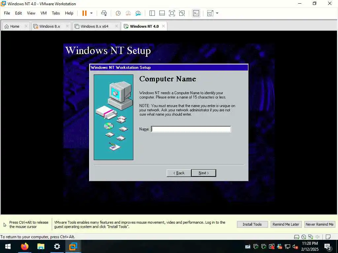Image resolution: width=338 pixels, height=253 pixels.
Task: Click the muted volume tray icon
Action: coord(295,246)
